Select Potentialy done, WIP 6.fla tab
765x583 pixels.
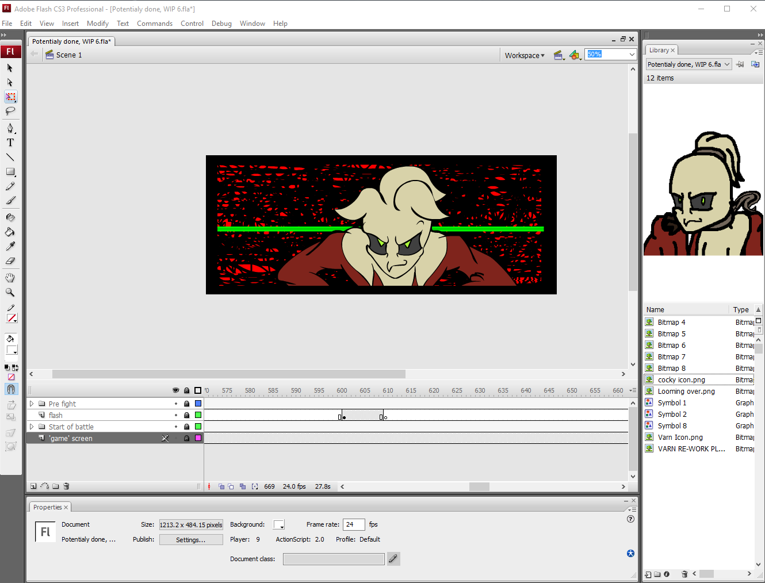point(71,41)
